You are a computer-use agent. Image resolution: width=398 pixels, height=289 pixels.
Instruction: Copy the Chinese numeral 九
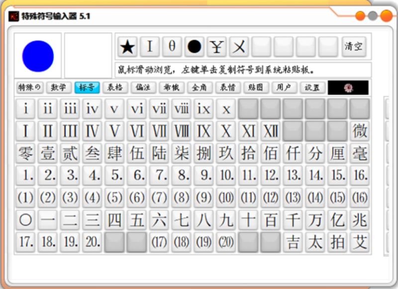226,220
